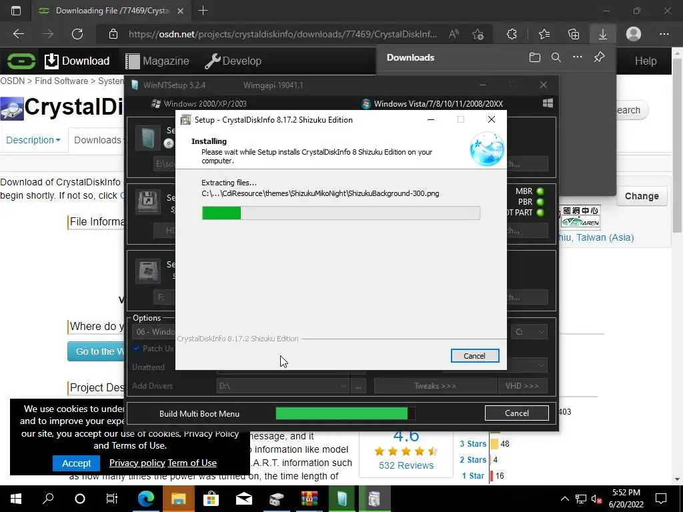Viewport: 683px width, 512px height.
Task: Open the favorites list icon
Action: [x=544, y=34]
